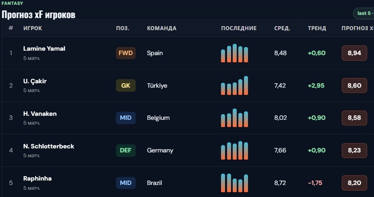Click the 8,20 forecast badge for Raphinha
This screenshot has height=197, width=374.
pos(354,183)
